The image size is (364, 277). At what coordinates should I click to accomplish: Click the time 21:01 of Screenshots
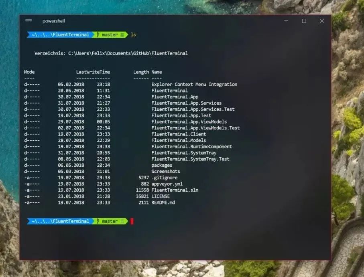click(x=104, y=172)
